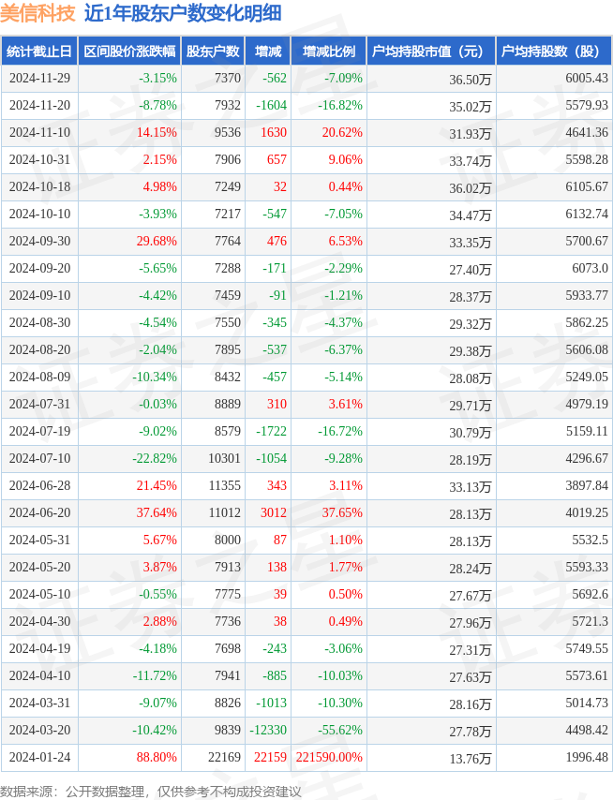This screenshot has width=613, height=800.
Task: Click the shareholder count 9536
Action: coord(228,132)
